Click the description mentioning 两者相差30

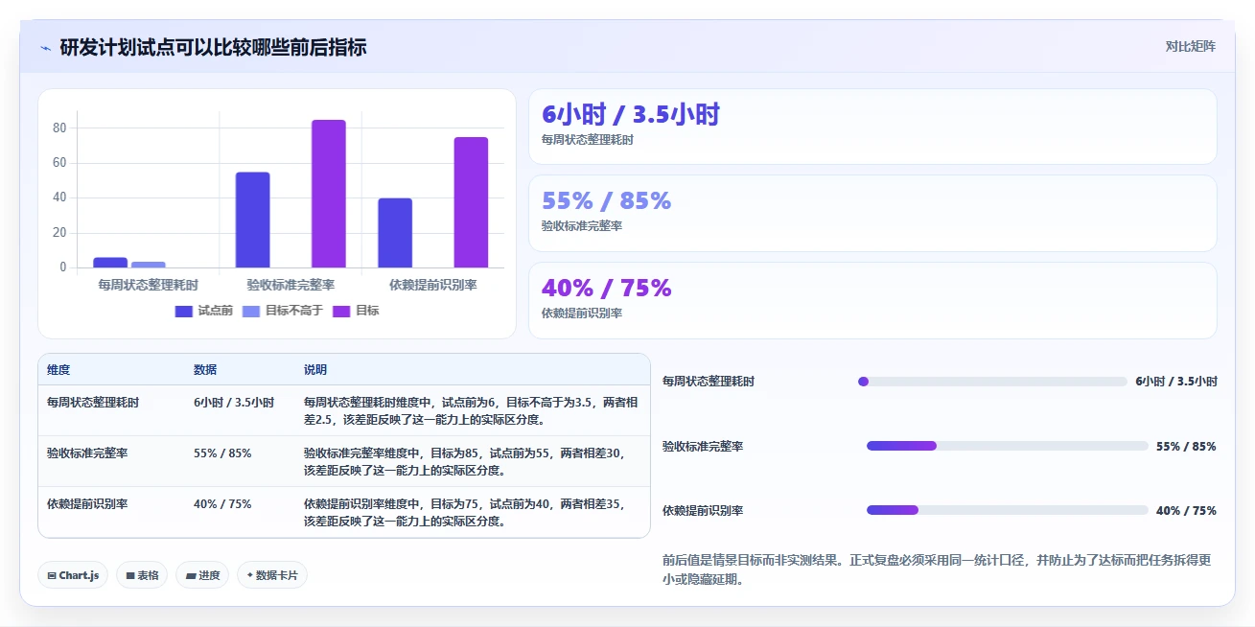[x=464, y=461]
